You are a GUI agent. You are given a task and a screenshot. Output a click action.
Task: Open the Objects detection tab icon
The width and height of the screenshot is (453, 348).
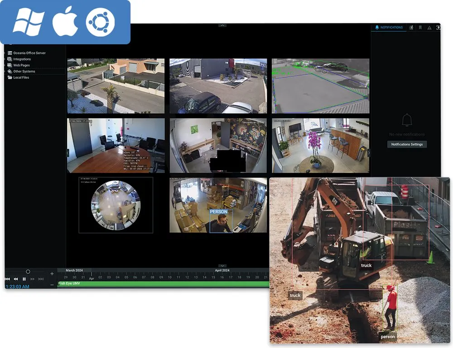pos(438,28)
